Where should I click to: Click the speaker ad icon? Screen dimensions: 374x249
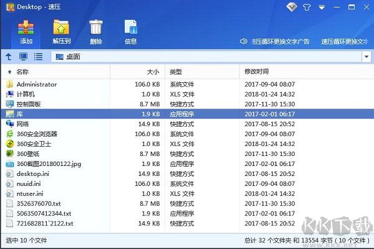click(x=243, y=41)
